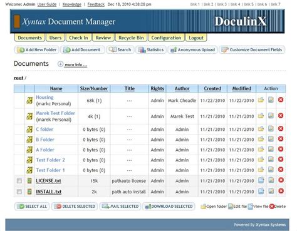Screen dimensions: 297x231
Task: Open folder icon for A Folder
Action: (x=261, y=149)
